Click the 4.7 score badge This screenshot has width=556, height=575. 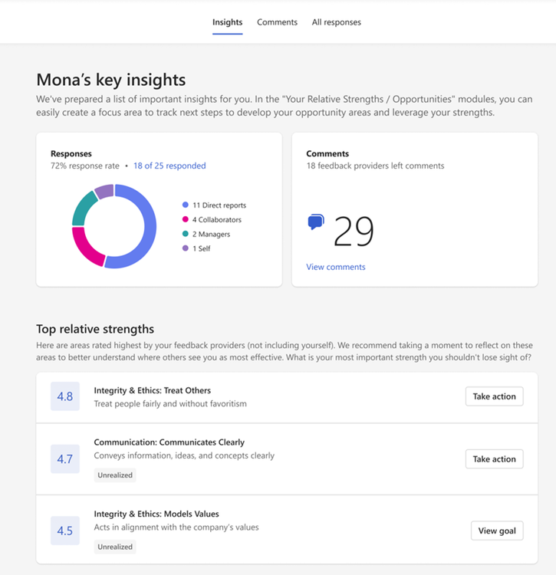65,459
